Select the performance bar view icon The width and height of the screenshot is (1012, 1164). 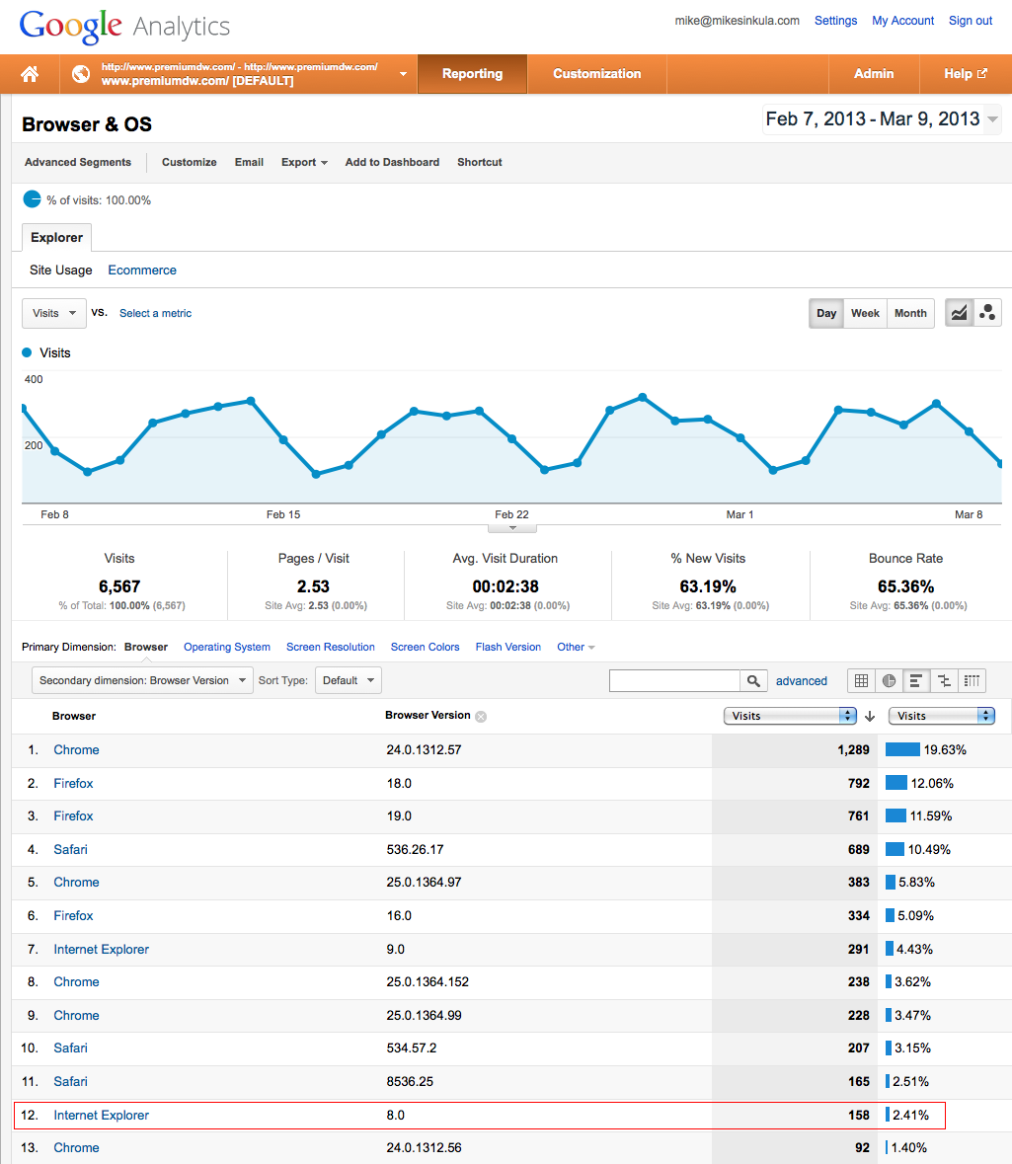(916, 681)
